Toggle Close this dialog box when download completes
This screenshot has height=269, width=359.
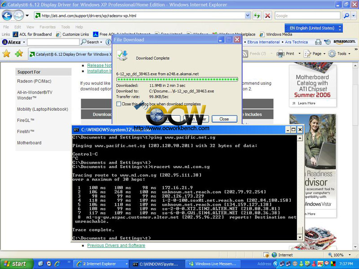[x=118, y=104]
